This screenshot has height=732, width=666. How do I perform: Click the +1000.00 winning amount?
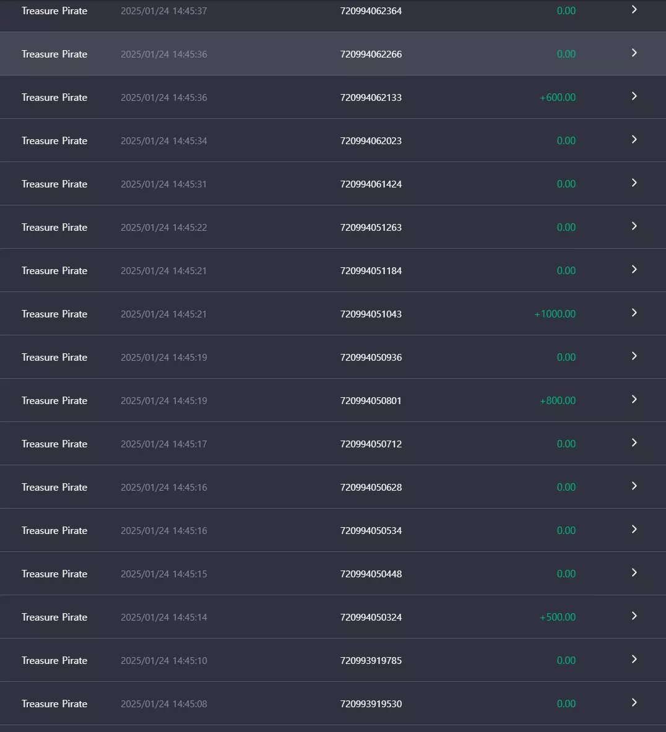555,314
